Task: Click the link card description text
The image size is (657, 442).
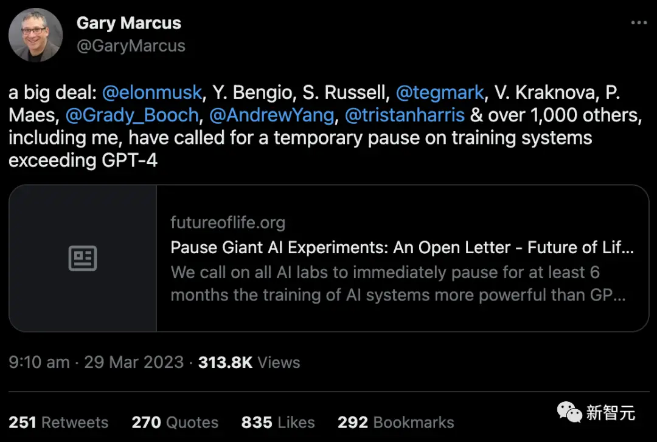Action: pyautogui.click(x=398, y=284)
